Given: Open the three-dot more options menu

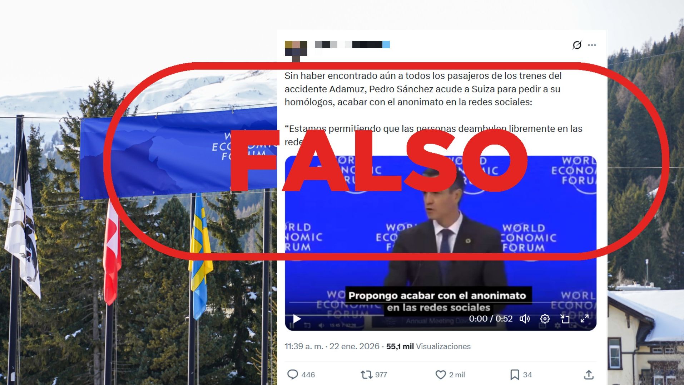Looking at the screenshot, I should pos(592,45).
